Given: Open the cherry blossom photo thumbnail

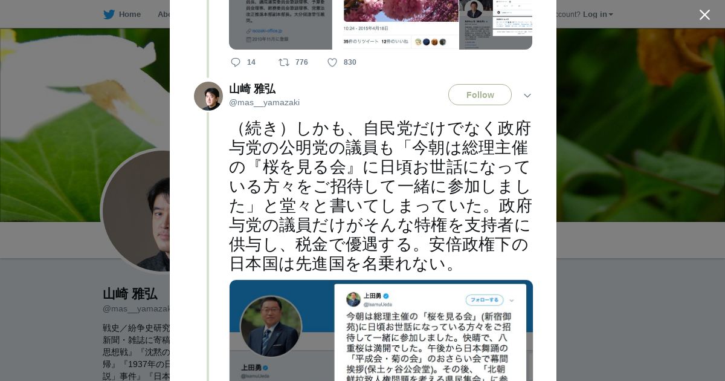Looking at the screenshot, I should click(x=396, y=25).
